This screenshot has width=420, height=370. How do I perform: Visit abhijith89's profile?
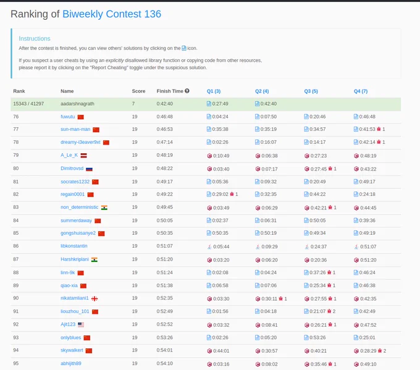coord(70,363)
